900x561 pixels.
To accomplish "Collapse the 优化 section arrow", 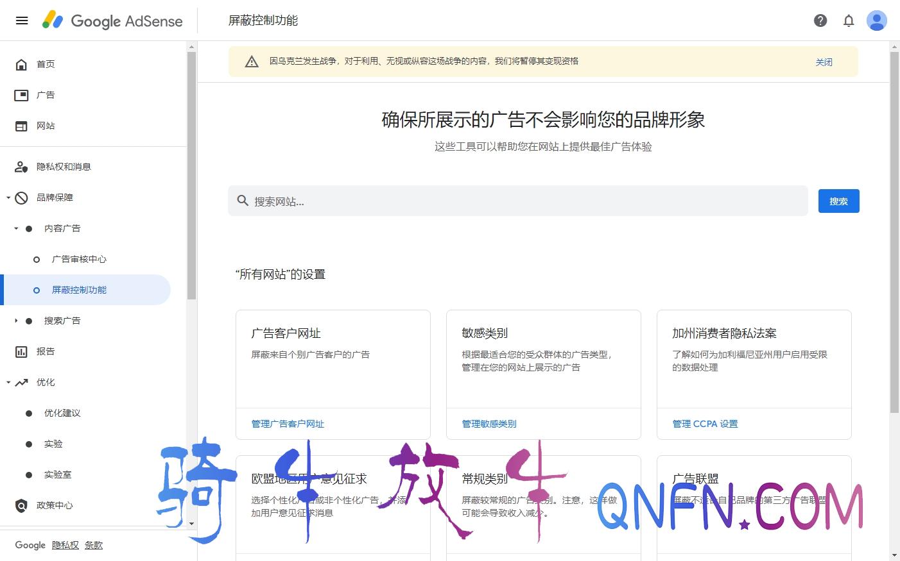I will click(x=8, y=382).
